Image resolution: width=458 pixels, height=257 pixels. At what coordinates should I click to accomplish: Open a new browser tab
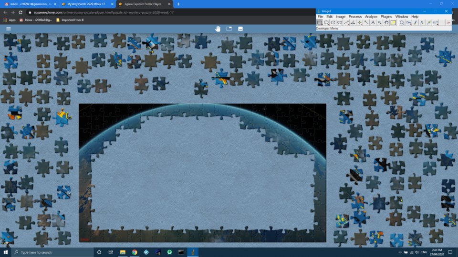pyautogui.click(x=178, y=4)
